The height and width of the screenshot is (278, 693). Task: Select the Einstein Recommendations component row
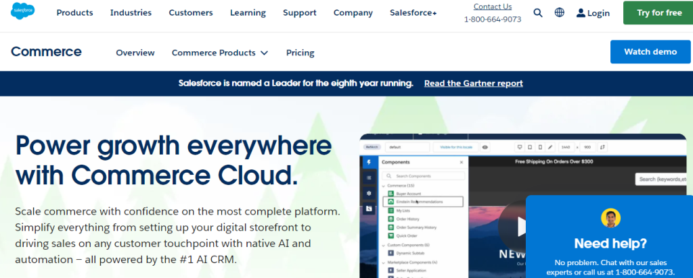click(x=423, y=202)
